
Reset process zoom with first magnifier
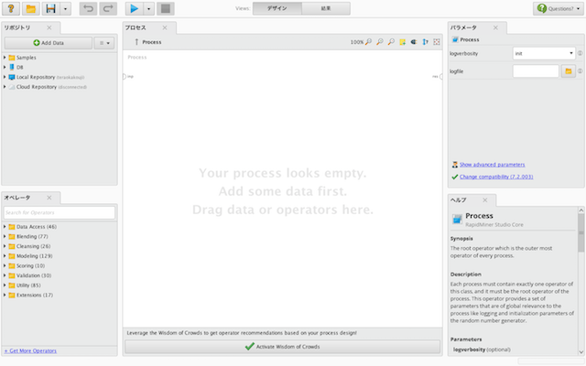tap(368, 42)
